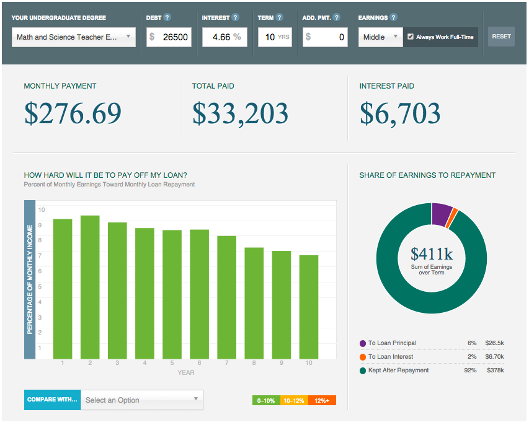
Task: Click the year 2 green bar
Action: pyautogui.click(x=89, y=285)
